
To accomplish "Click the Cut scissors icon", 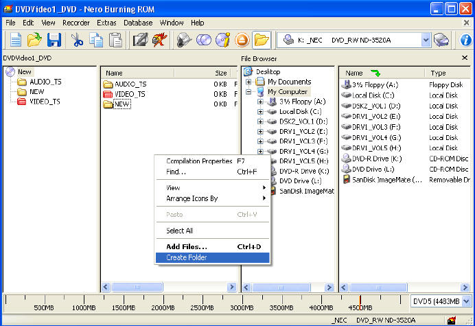I will click(x=77, y=40).
